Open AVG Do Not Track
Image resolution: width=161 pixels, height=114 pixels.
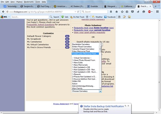click(77, 17)
